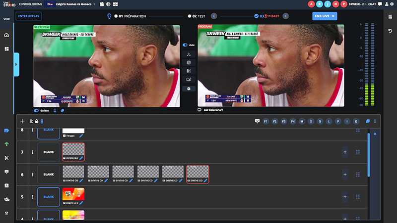Toggle the Auto transition switch
The width and height of the screenshot is (397, 223).
(186, 45)
